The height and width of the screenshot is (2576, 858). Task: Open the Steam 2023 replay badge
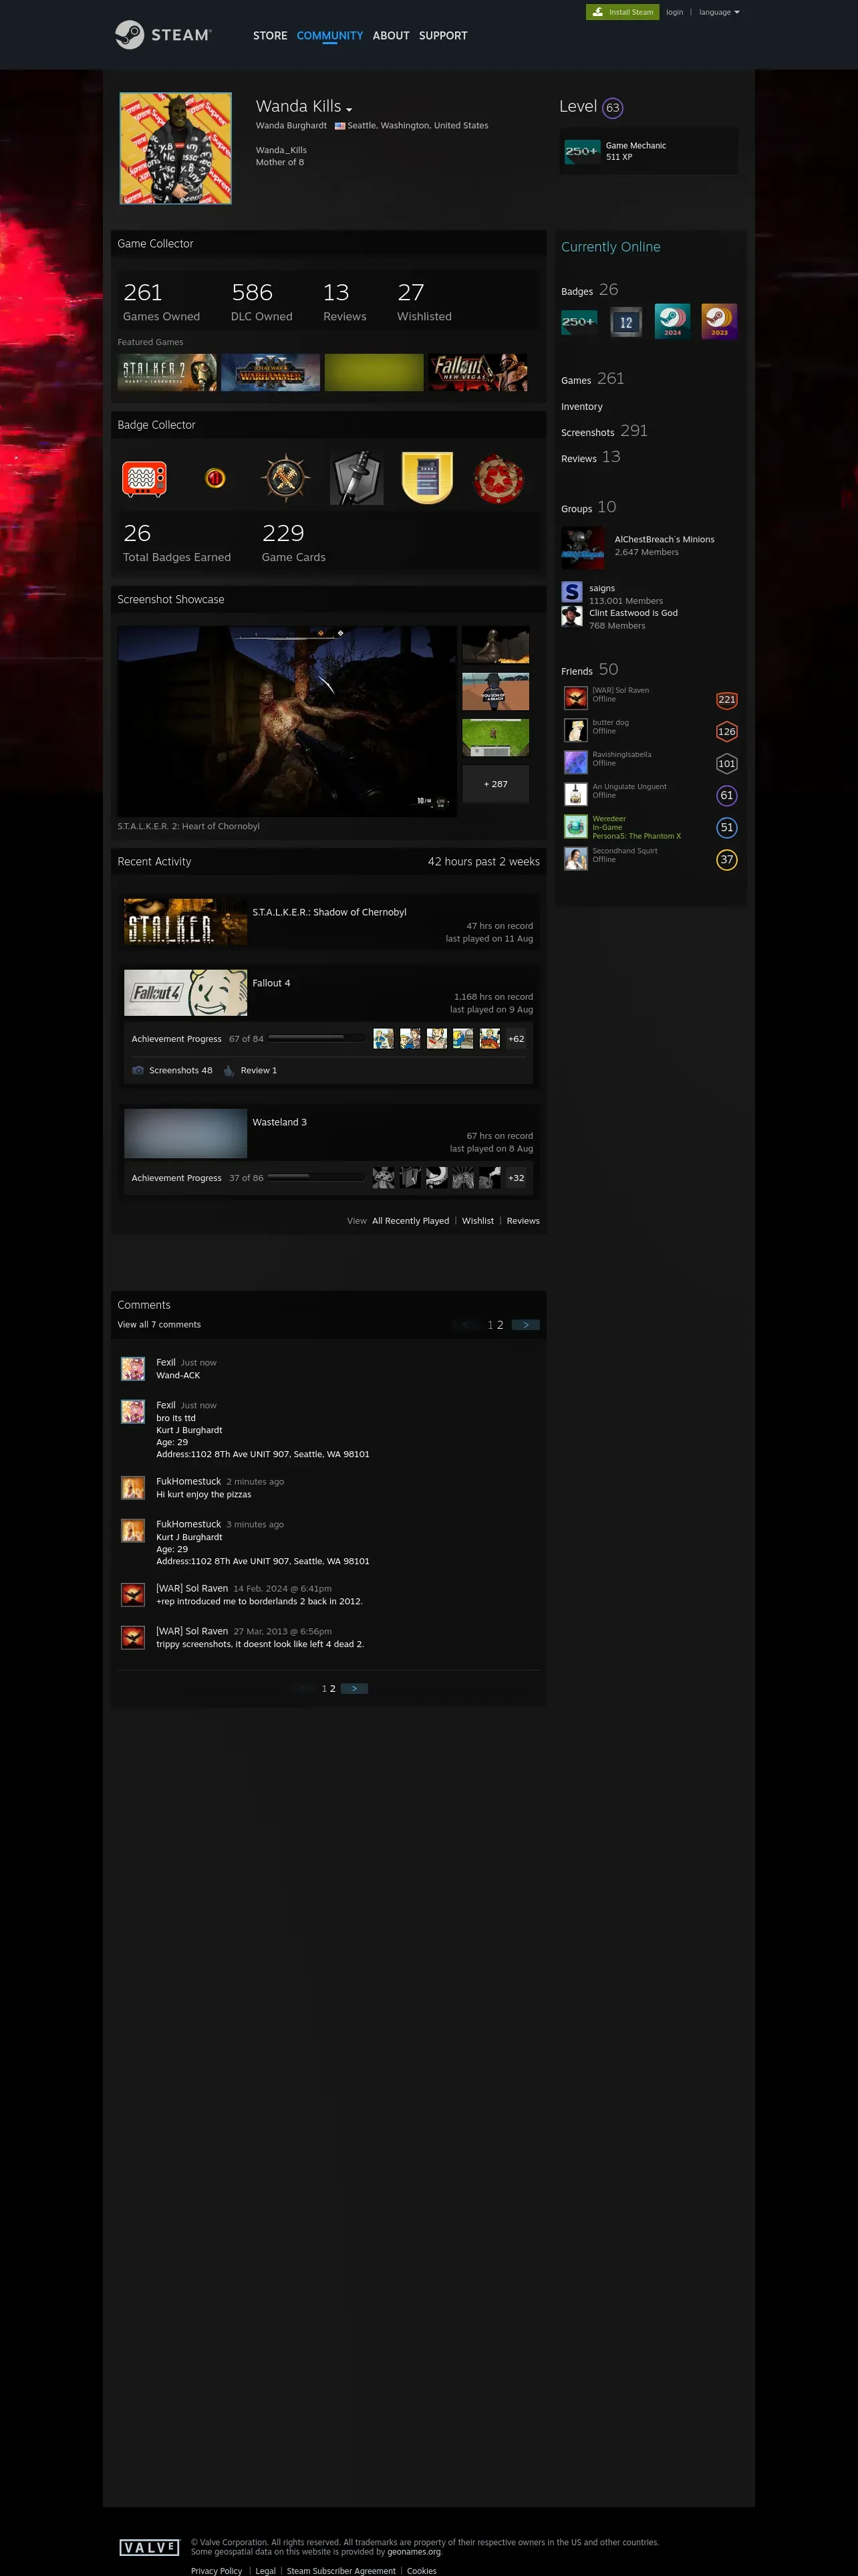click(x=719, y=322)
